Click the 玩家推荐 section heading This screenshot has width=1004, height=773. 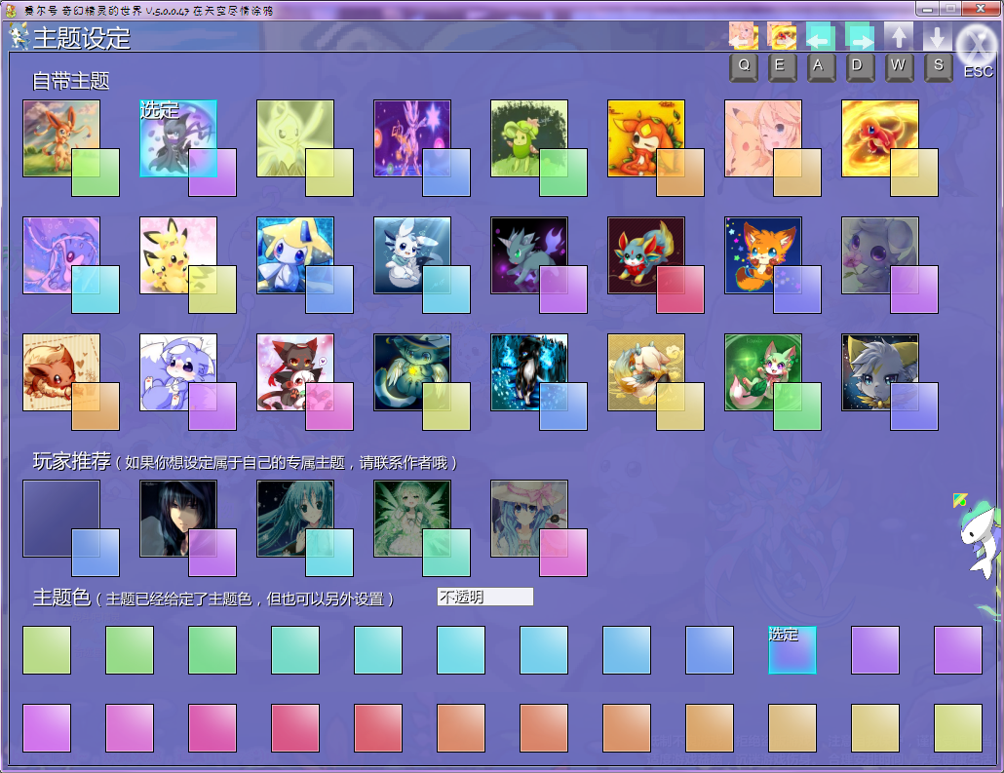72,461
